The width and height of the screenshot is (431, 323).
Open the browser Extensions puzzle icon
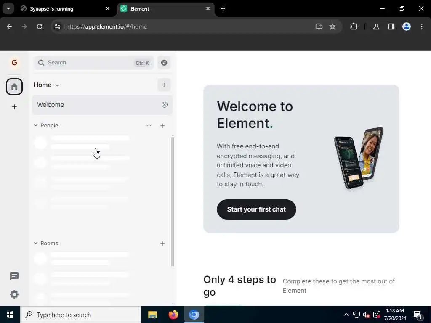coord(354,26)
